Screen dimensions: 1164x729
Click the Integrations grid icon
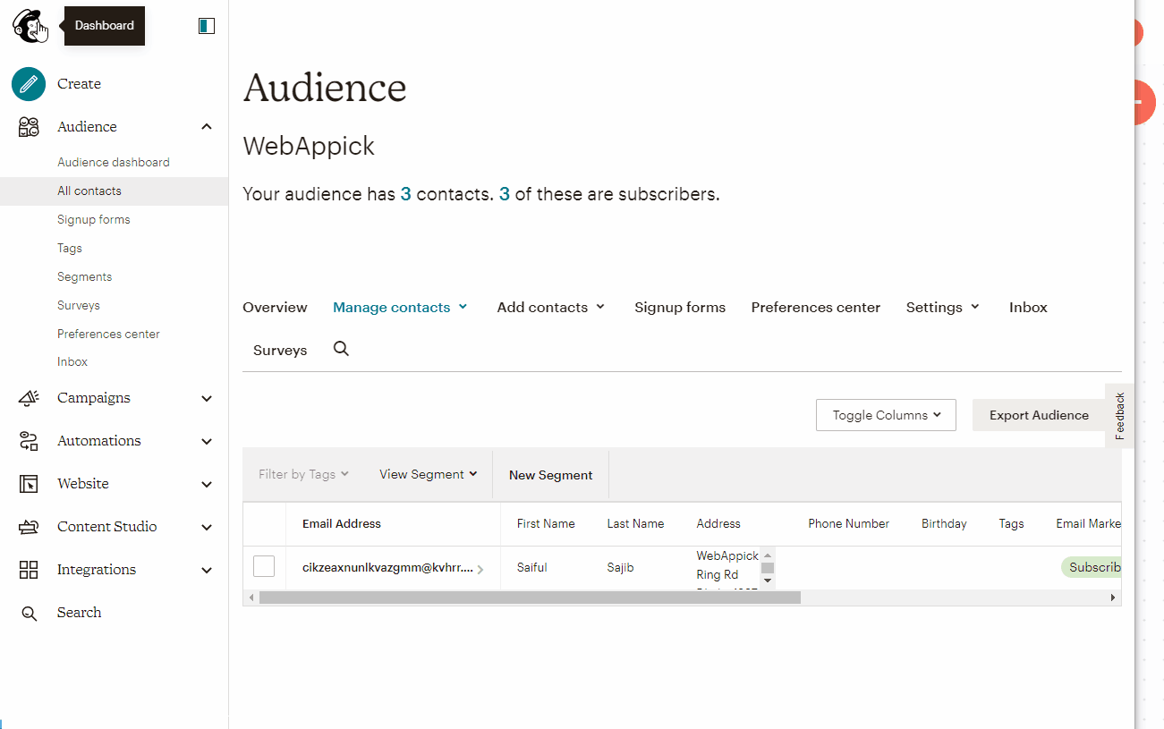tap(29, 570)
